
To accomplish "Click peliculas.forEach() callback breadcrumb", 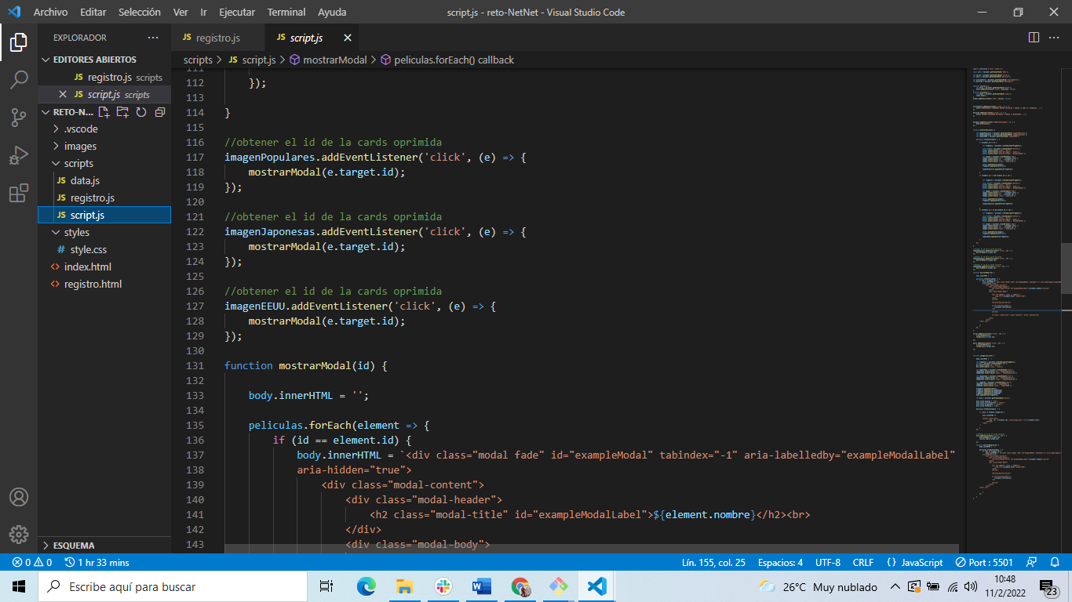I will [x=447, y=60].
